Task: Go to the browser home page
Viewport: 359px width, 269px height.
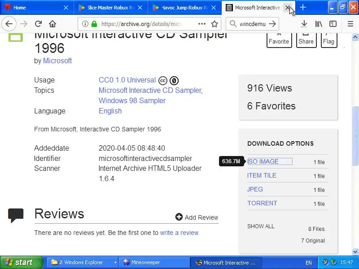Action: [53, 24]
